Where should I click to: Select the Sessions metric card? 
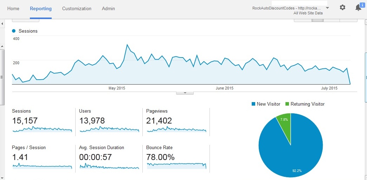(44, 122)
